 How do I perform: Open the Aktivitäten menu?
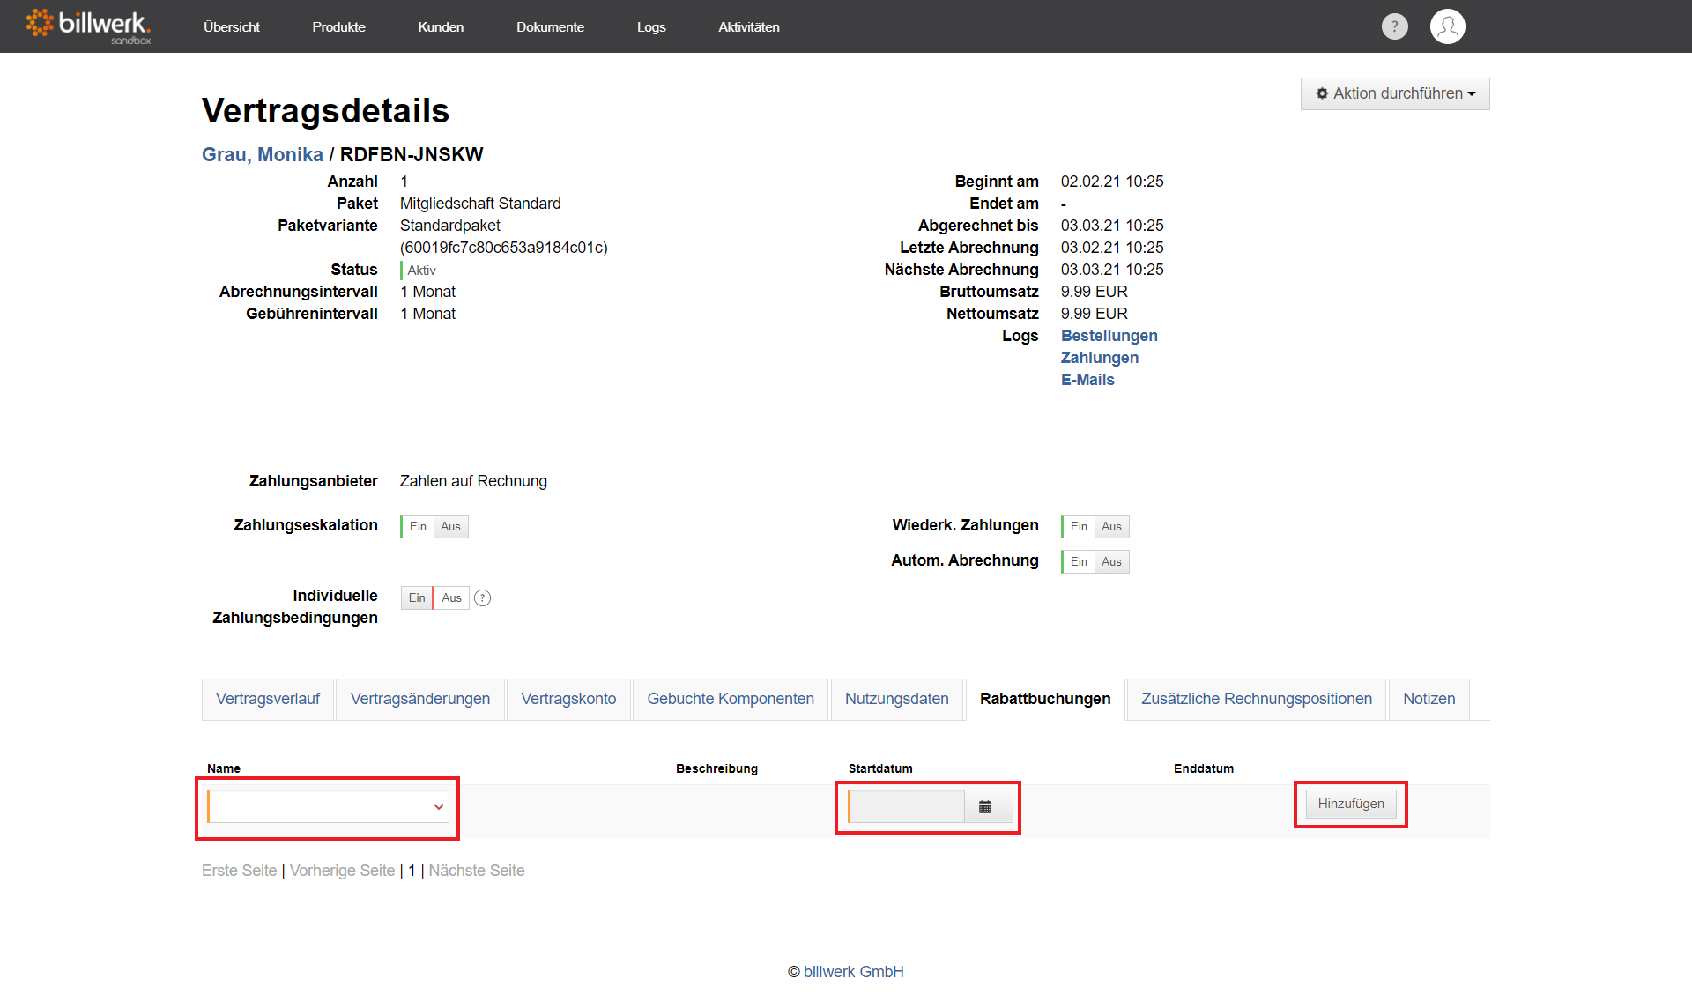coord(748,26)
